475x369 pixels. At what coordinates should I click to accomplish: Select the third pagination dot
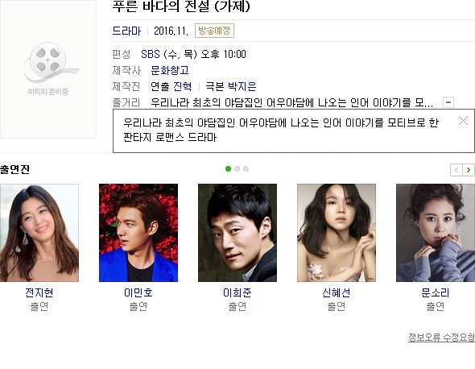click(246, 169)
